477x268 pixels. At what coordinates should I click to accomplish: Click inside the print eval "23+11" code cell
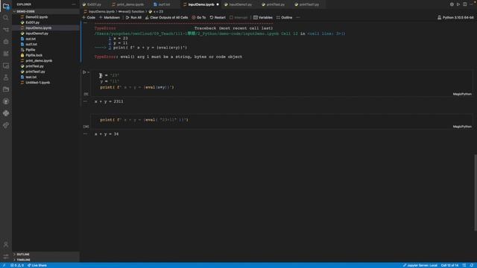click(282, 120)
